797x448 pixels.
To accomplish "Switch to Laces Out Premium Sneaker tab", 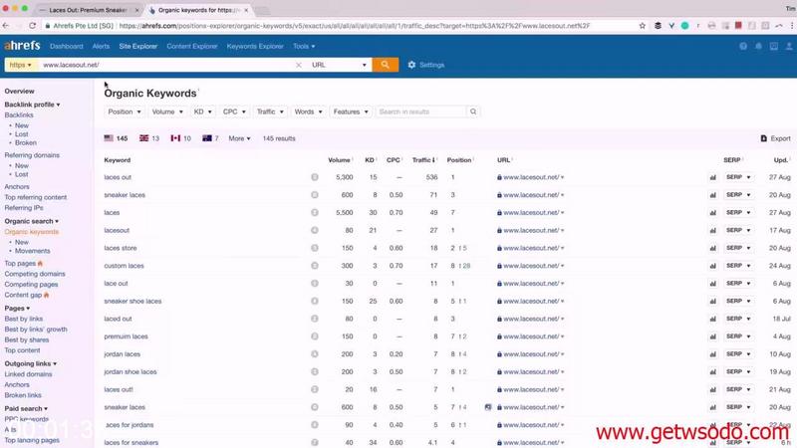I will pos(88,10).
